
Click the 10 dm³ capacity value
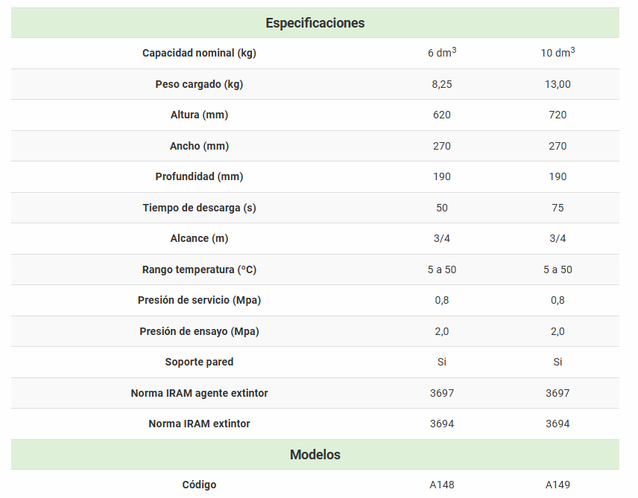[x=558, y=53]
